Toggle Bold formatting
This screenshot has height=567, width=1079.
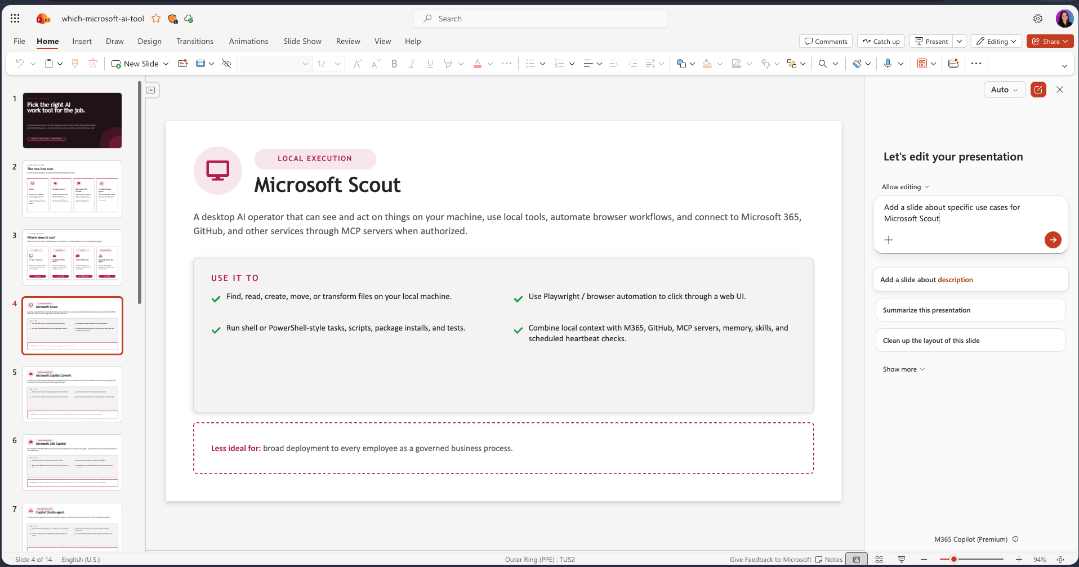(x=394, y=64)
